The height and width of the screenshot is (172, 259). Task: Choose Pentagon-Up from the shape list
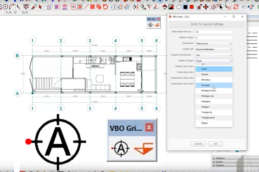[214, 96]
